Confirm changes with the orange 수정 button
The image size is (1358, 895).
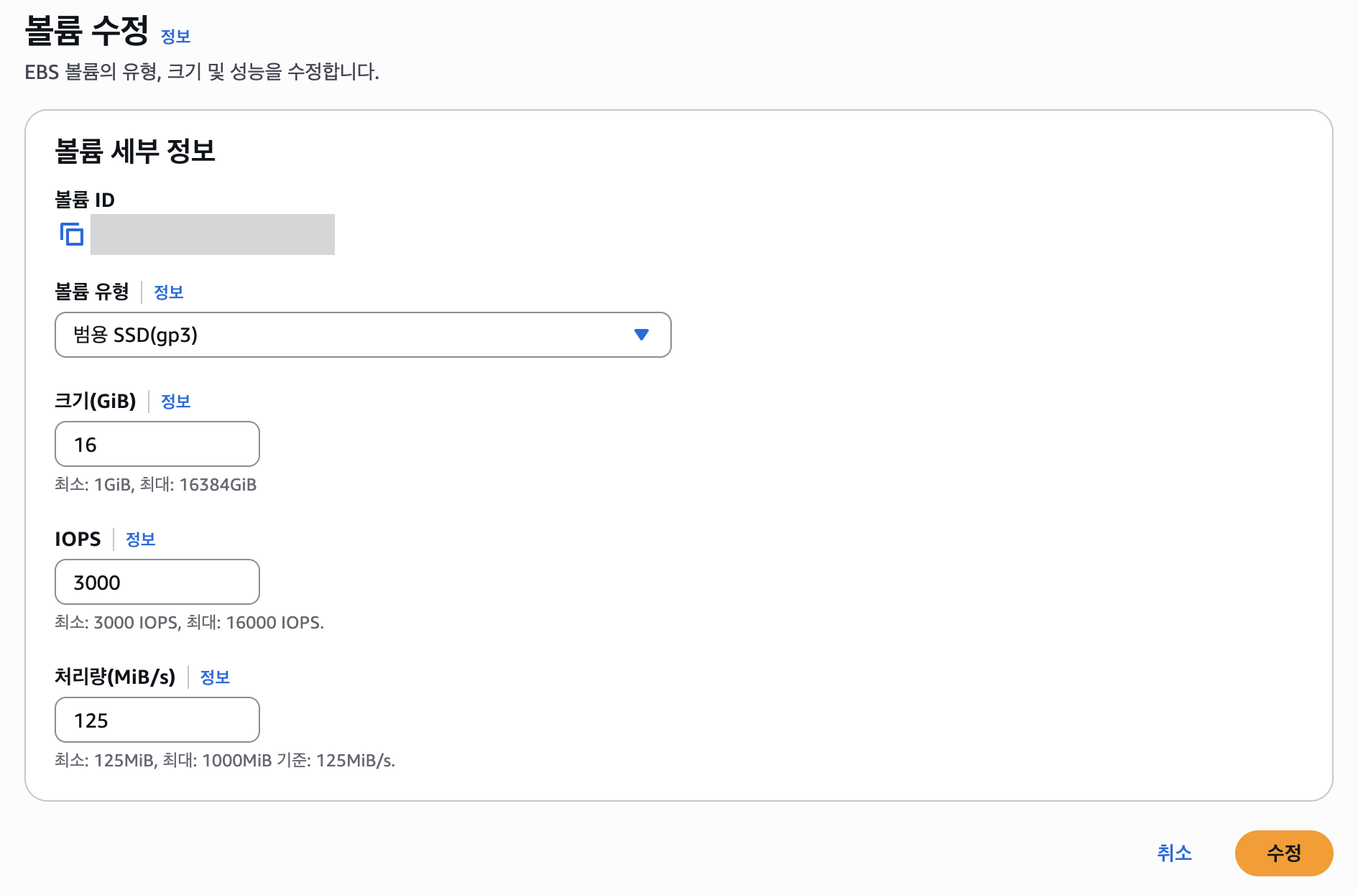coord(1284,853)
